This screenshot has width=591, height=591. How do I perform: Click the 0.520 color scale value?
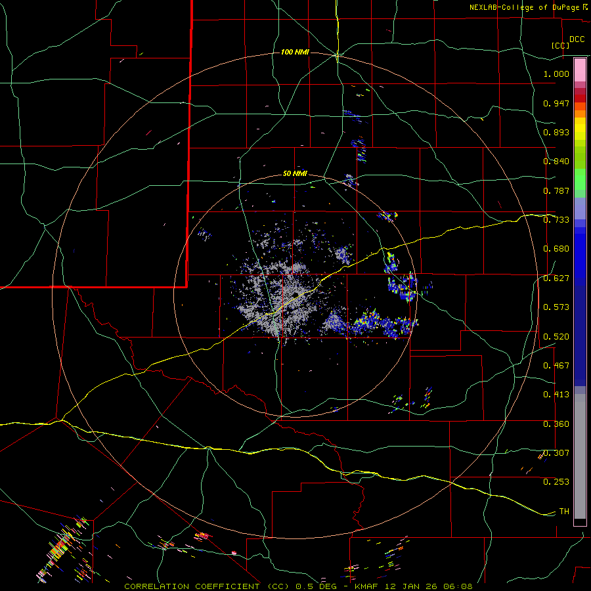(556, 337)
